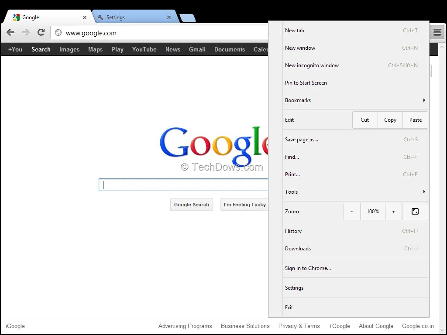Click the page scrollbar down arrow

[x=442, y=329]
